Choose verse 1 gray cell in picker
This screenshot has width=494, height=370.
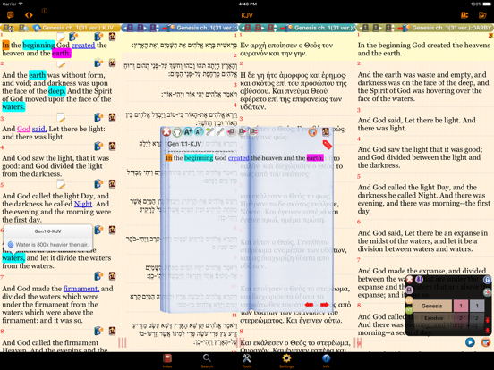click(477, 306)
